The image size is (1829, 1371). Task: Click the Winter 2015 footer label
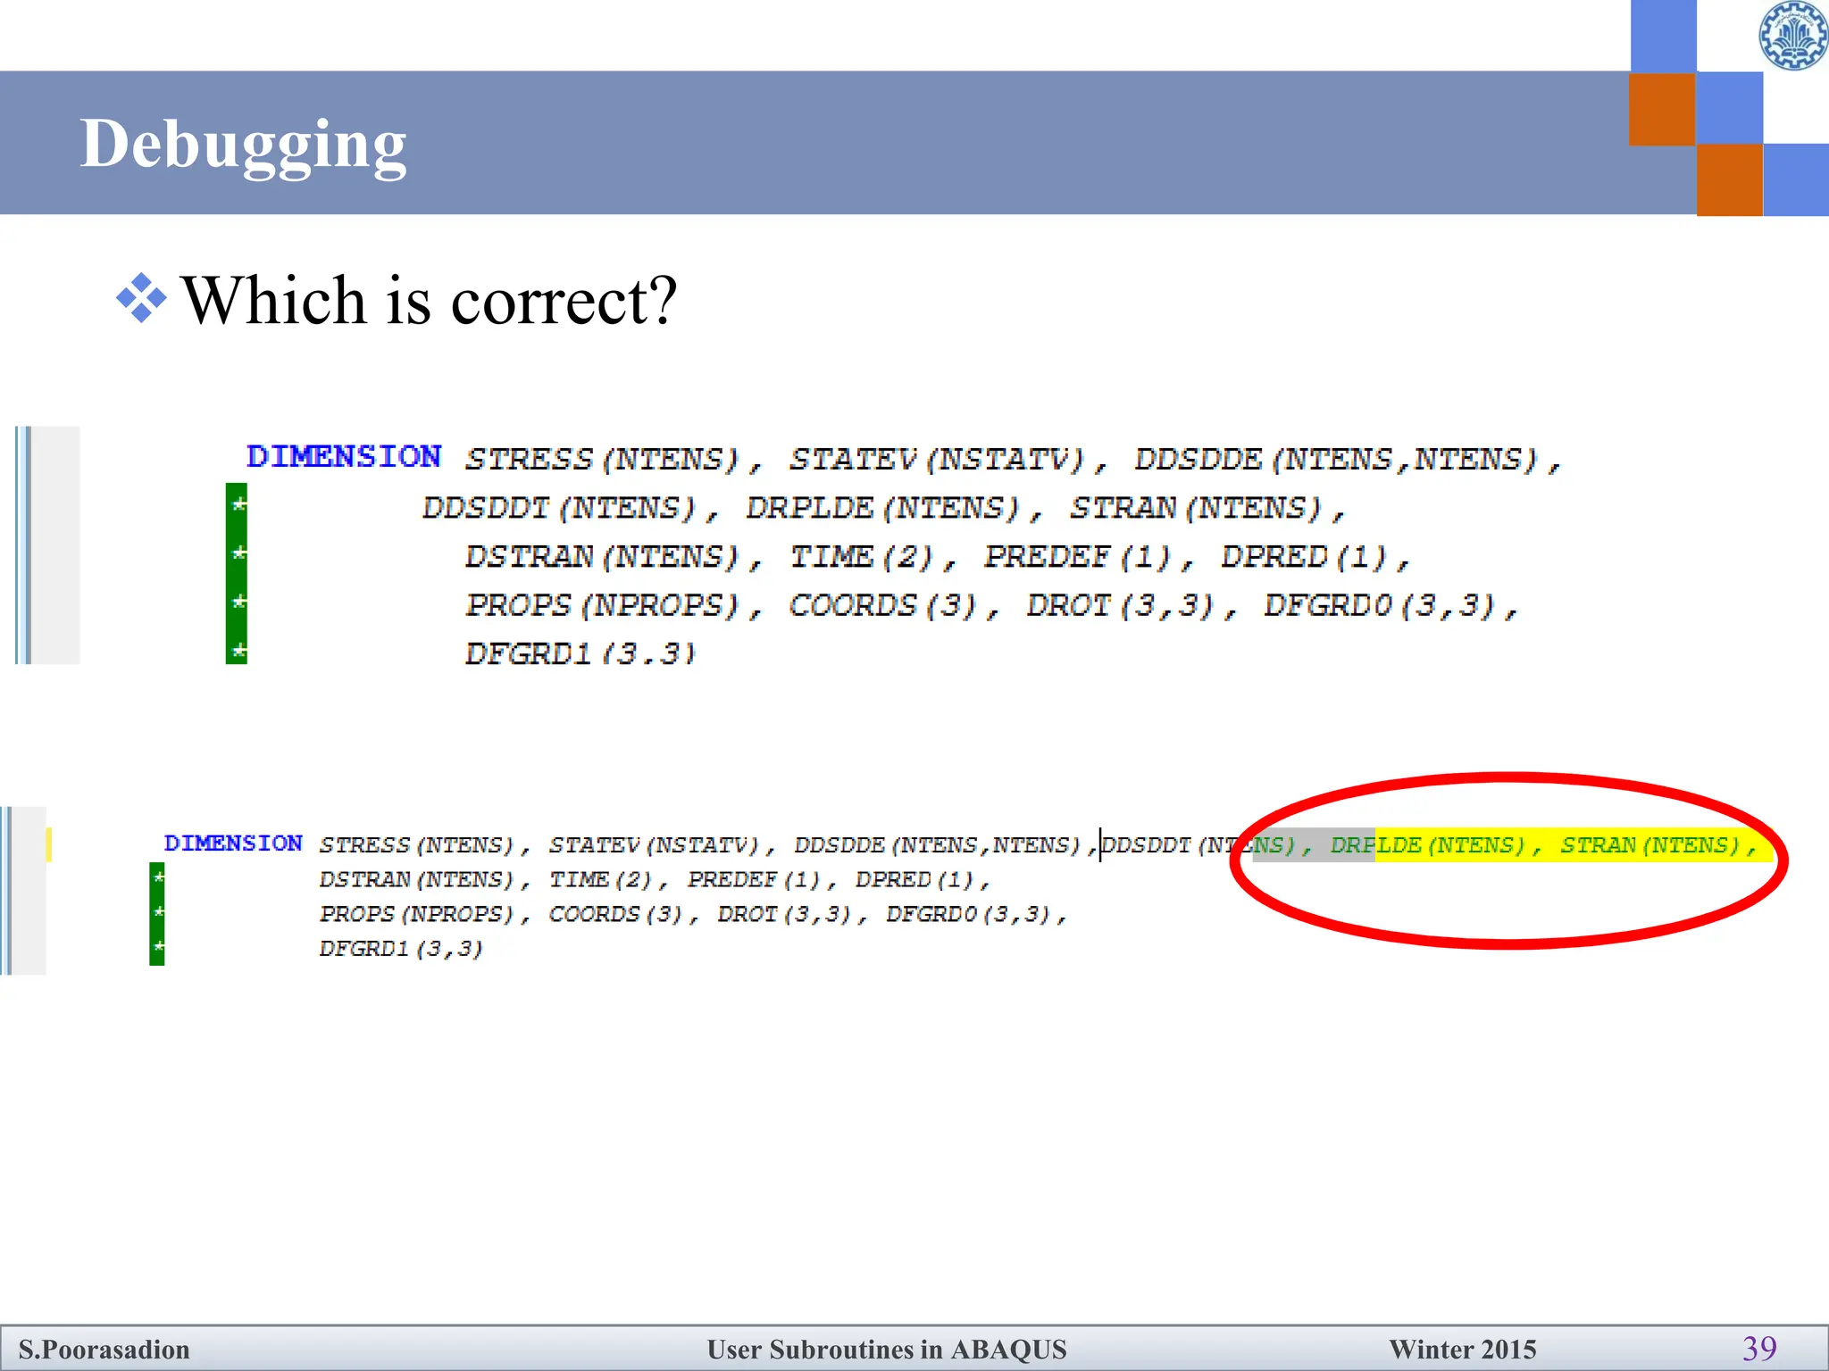[1462, 1349]
